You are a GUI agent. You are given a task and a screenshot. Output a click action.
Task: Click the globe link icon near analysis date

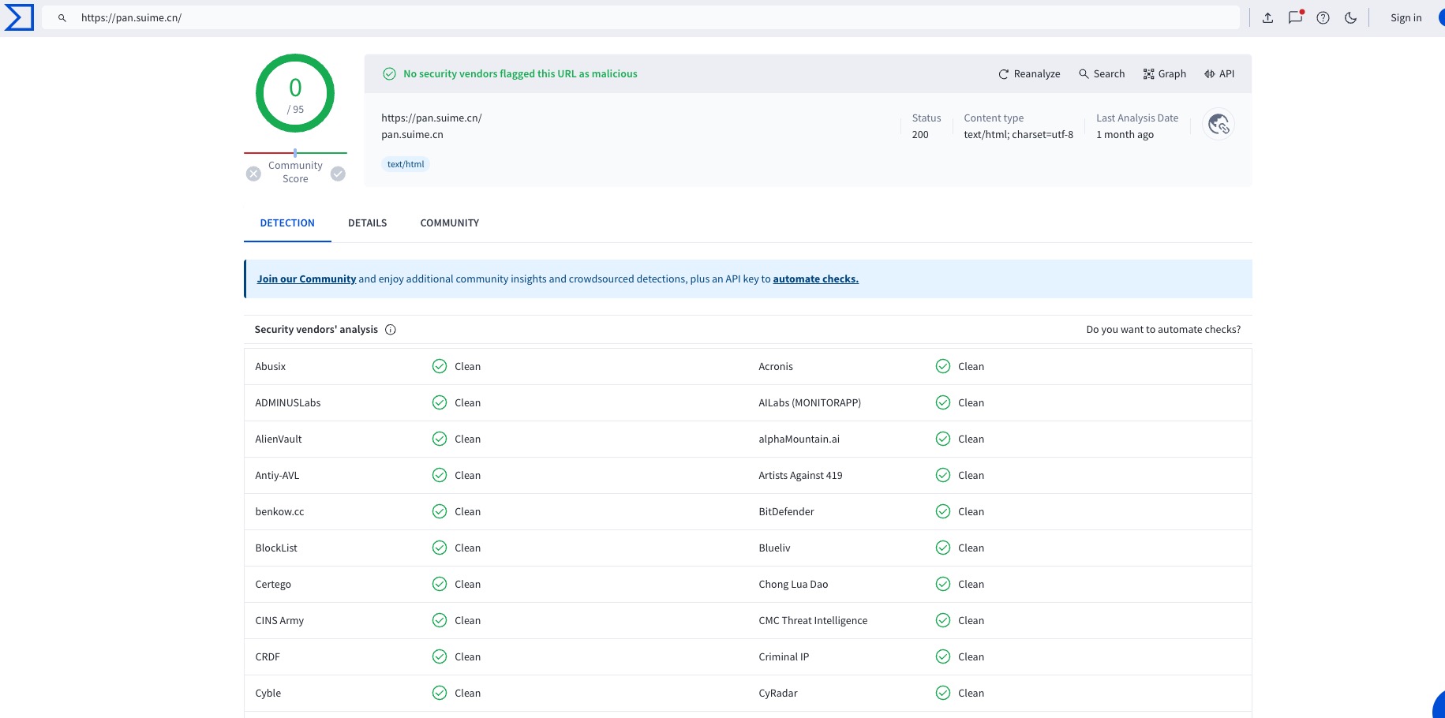1219,124
